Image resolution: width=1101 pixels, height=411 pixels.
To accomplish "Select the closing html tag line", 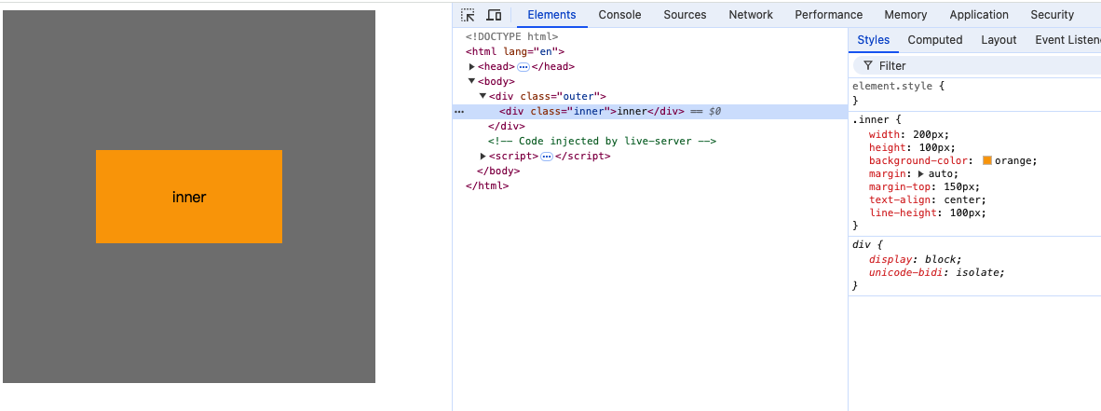I will click(486, 185).
